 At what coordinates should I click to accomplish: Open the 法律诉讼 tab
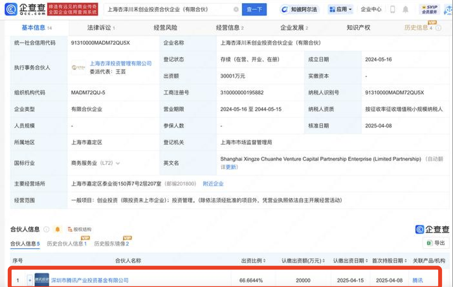101,28
